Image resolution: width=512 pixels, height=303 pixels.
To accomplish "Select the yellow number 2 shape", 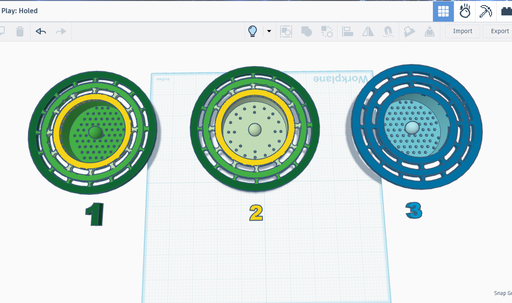I will click(256, 213).
